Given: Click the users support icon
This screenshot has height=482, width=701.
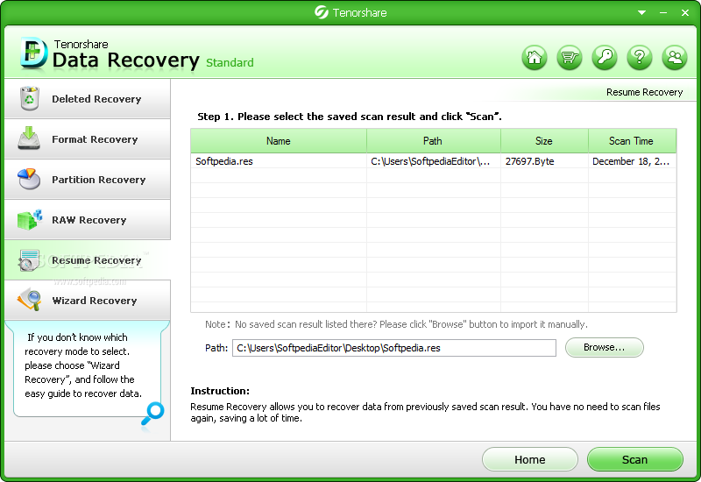Looking at the screenshot, I should coord(675,58).
